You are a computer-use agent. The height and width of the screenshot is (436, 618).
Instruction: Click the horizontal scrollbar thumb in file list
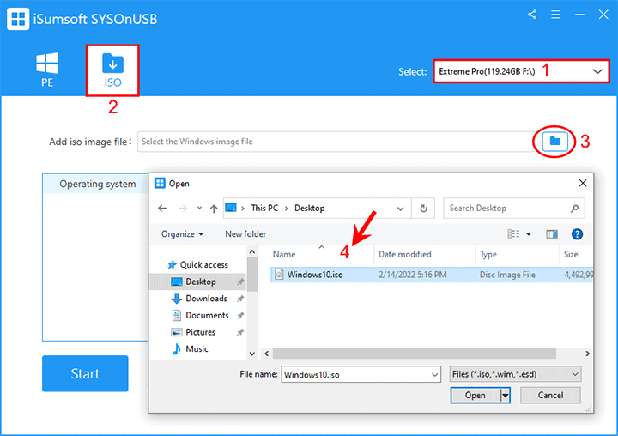(415, 354)
